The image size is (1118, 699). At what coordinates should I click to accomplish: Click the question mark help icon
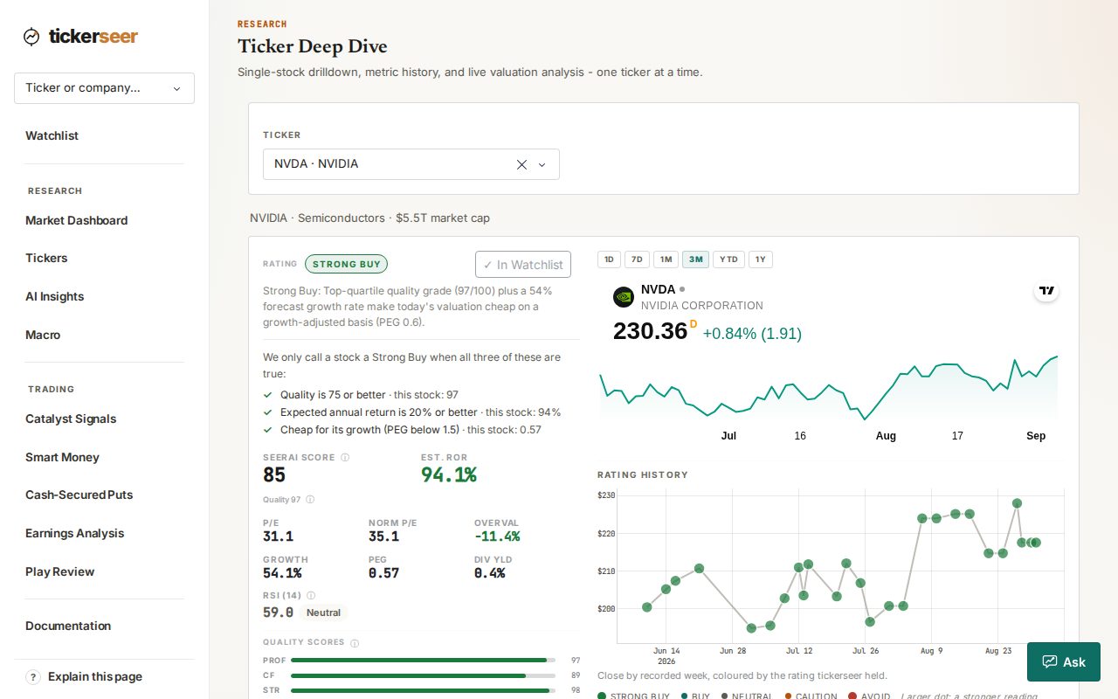click(33, 677)
